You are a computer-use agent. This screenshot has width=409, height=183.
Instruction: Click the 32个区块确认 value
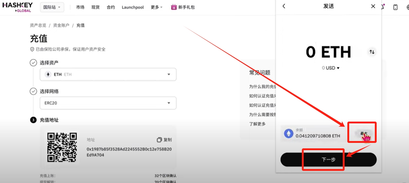(x=165, y=176)
